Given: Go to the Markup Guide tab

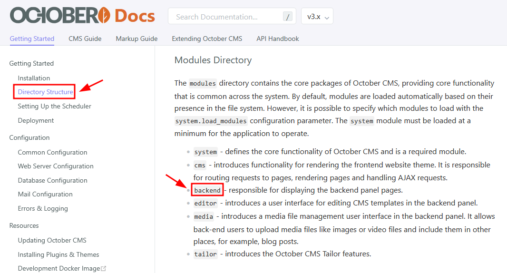Looking at the screenshot, I should [x=136, y=39].
